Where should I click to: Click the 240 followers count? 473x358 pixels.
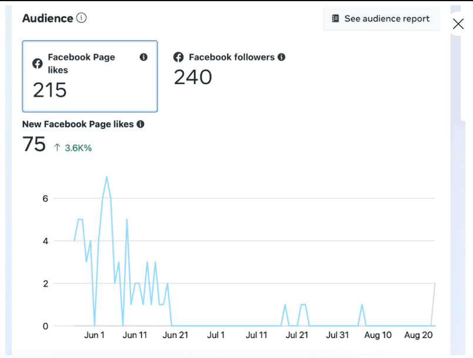[x=193, y=77]
